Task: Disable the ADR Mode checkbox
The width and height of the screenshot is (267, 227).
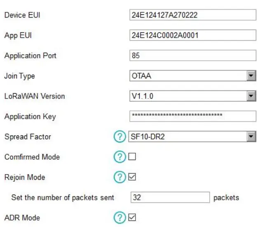Action: (132, 217)
